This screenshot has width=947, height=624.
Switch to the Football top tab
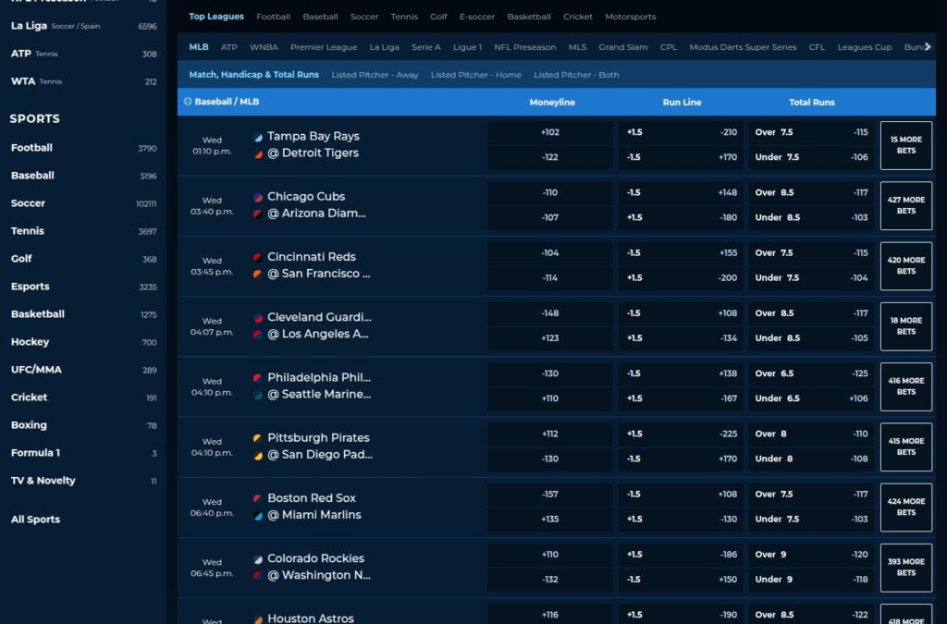273,17
